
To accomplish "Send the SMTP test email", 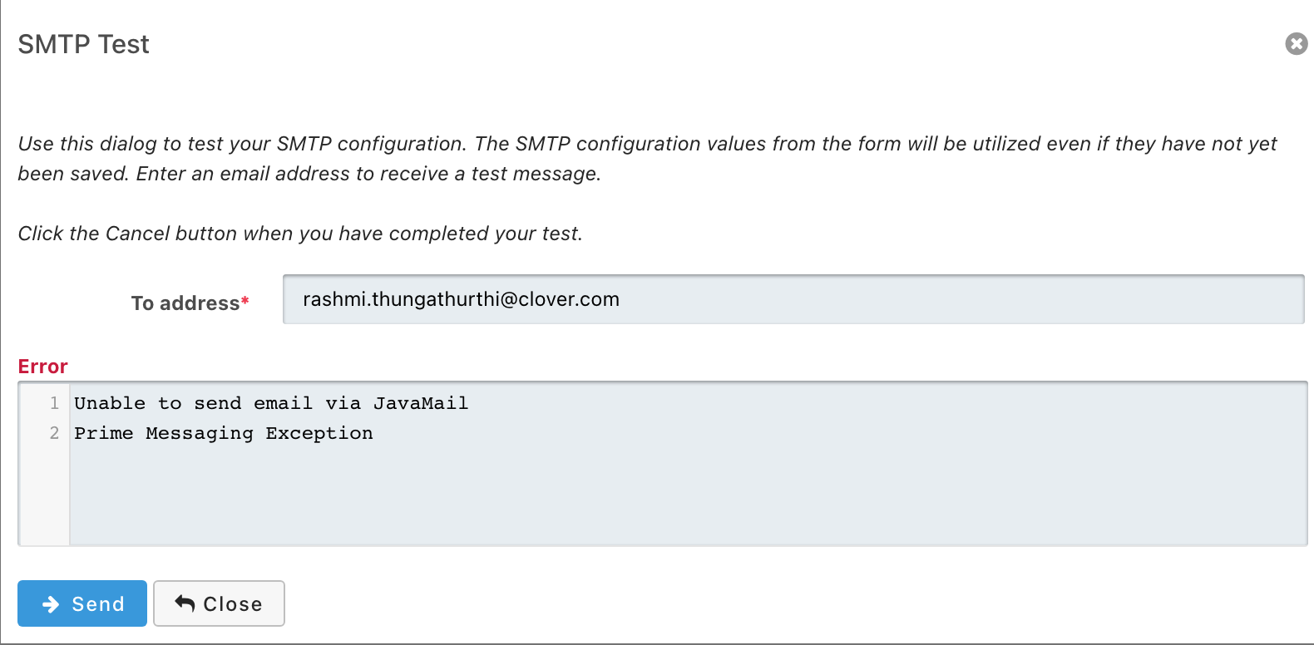I will (x=82, y=603).
